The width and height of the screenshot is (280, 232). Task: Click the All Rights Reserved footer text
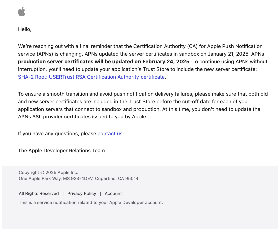(x=39, y=193)
